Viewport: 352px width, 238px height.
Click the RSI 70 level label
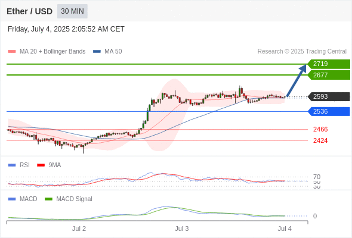(x=317, y=177)
